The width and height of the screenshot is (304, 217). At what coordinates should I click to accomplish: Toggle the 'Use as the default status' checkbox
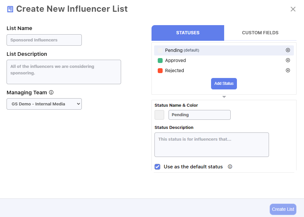tap(157, 167)
